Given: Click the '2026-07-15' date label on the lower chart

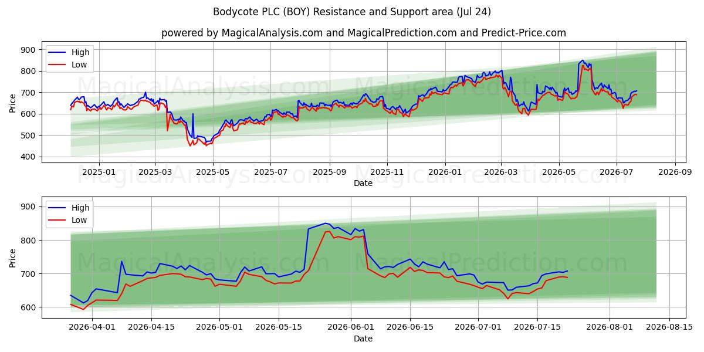Looking at the screenshot, I should 537,327.
